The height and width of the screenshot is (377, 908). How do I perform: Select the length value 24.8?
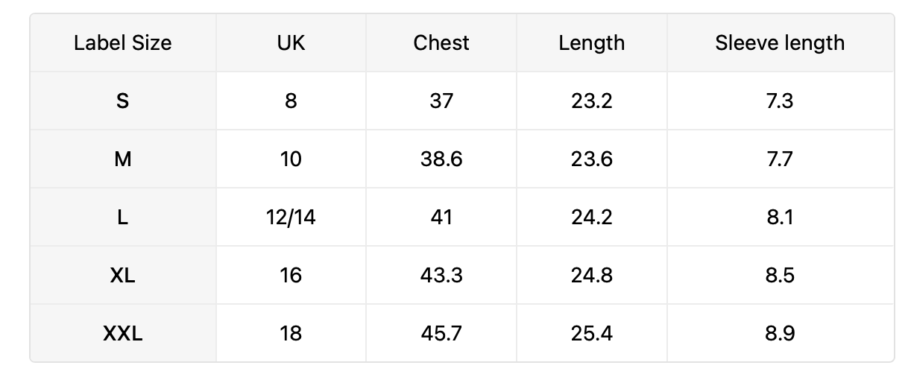pos(592,275)
